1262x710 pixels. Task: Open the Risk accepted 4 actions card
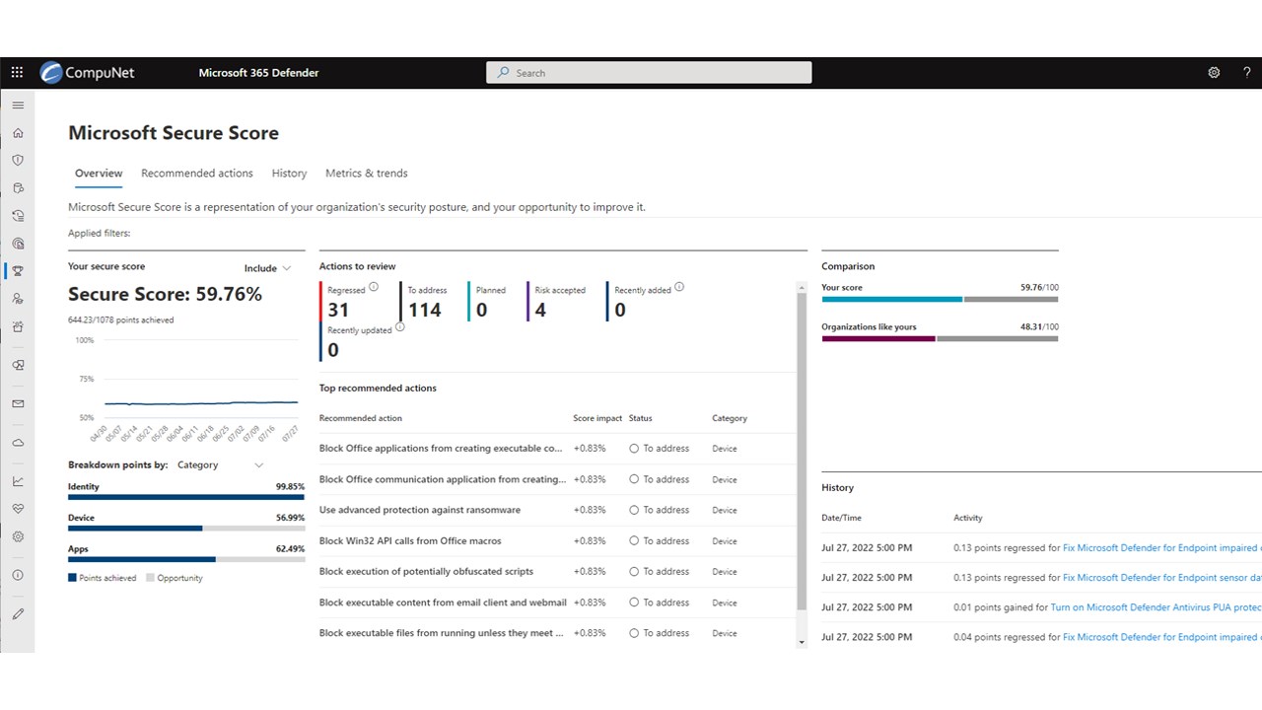pyautogui.click(x=559, y=301)
